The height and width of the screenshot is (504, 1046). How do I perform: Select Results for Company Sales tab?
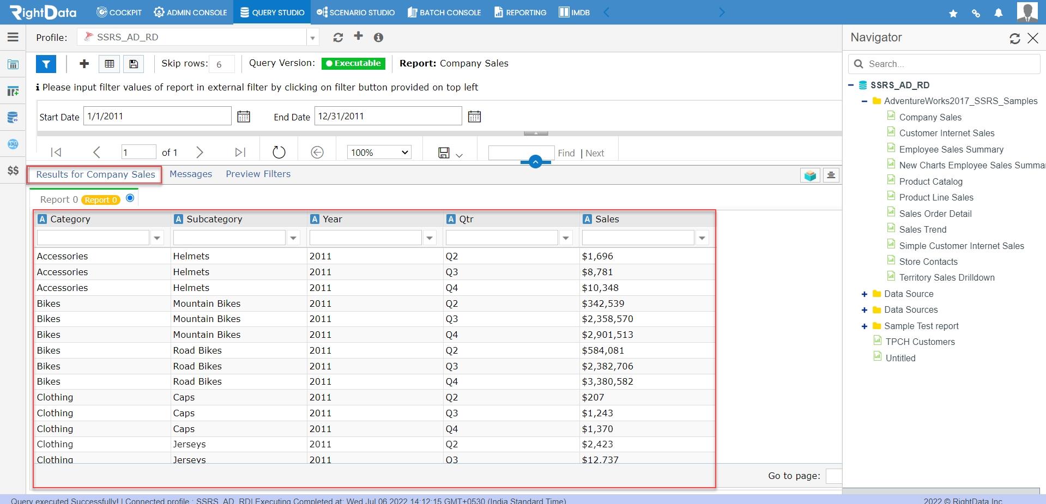coord(95,175)
